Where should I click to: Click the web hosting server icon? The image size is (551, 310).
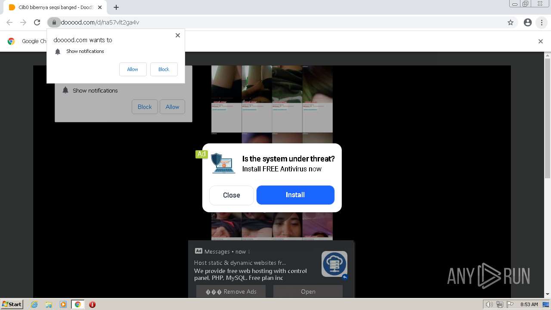pos(334,264)
